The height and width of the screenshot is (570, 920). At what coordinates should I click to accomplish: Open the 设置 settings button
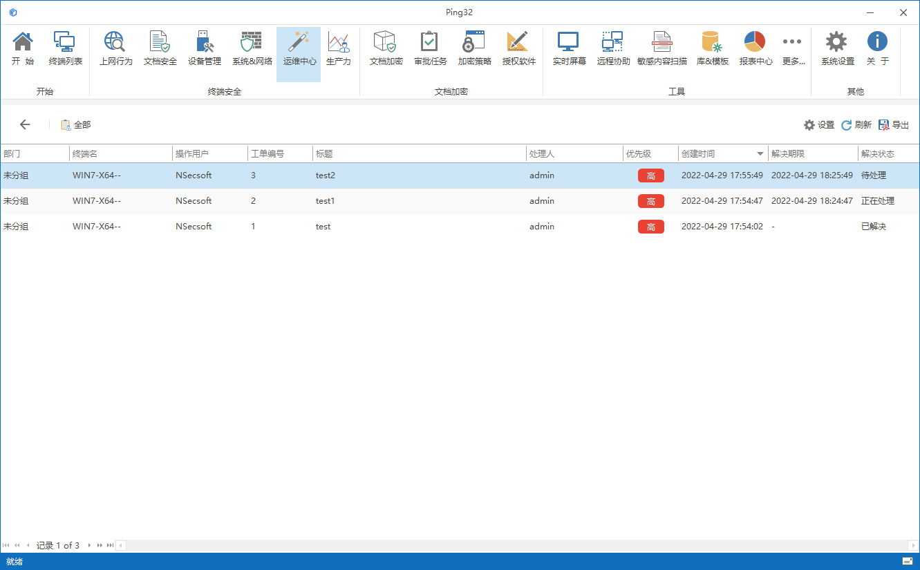pos(819,125)
